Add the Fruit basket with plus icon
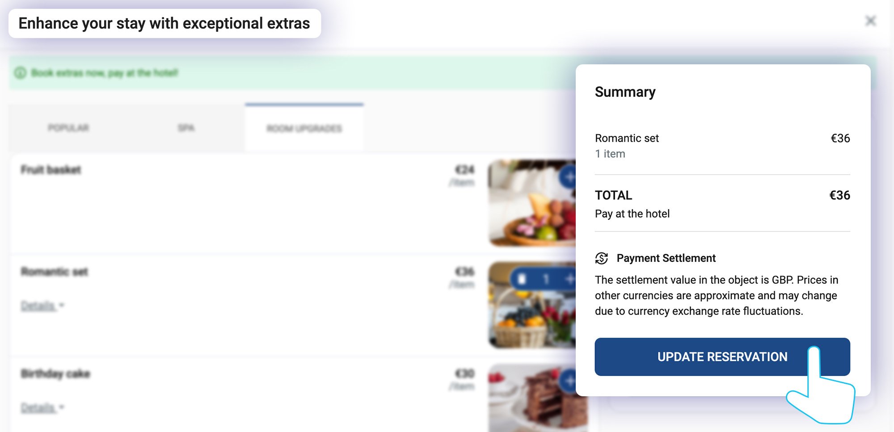The width and height of the screenshot is (894, 432). pyautogui.click(x=569, y=177)
